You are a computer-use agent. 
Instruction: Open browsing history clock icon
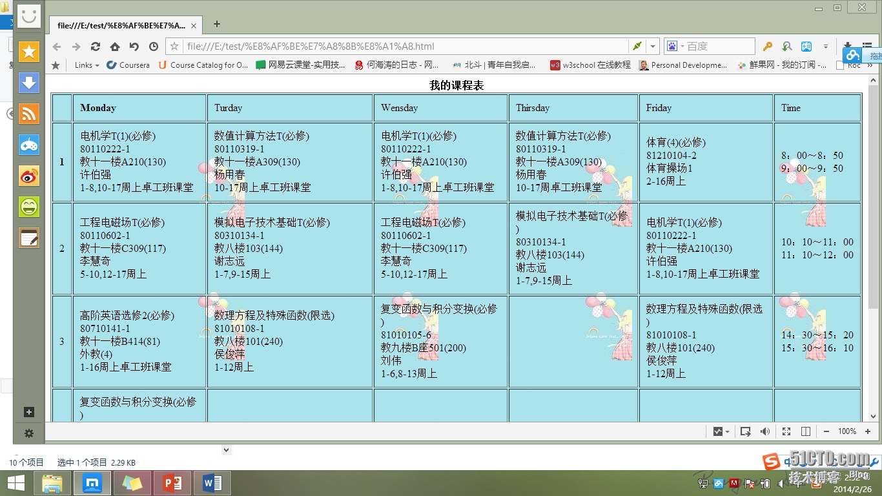point(154,46)
